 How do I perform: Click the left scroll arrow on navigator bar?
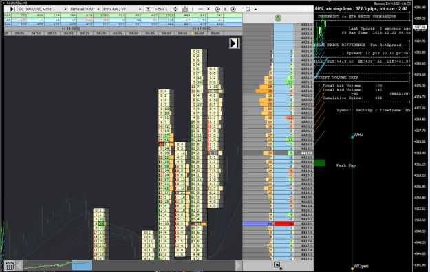point(19,265)
